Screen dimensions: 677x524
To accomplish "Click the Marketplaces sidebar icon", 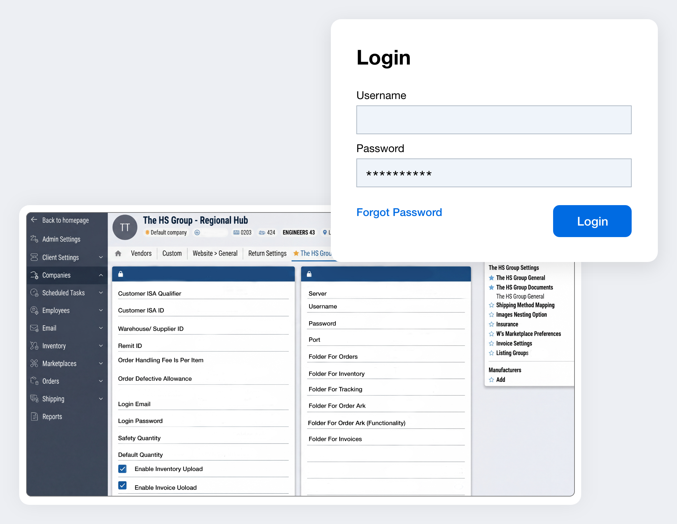I will (34, 363).
